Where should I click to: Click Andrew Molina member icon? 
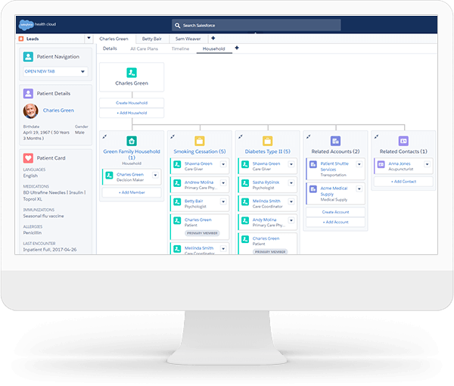coord(177,183)
